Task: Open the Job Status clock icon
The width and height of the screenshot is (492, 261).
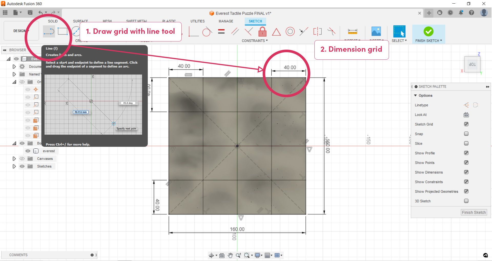Action: 450,13
